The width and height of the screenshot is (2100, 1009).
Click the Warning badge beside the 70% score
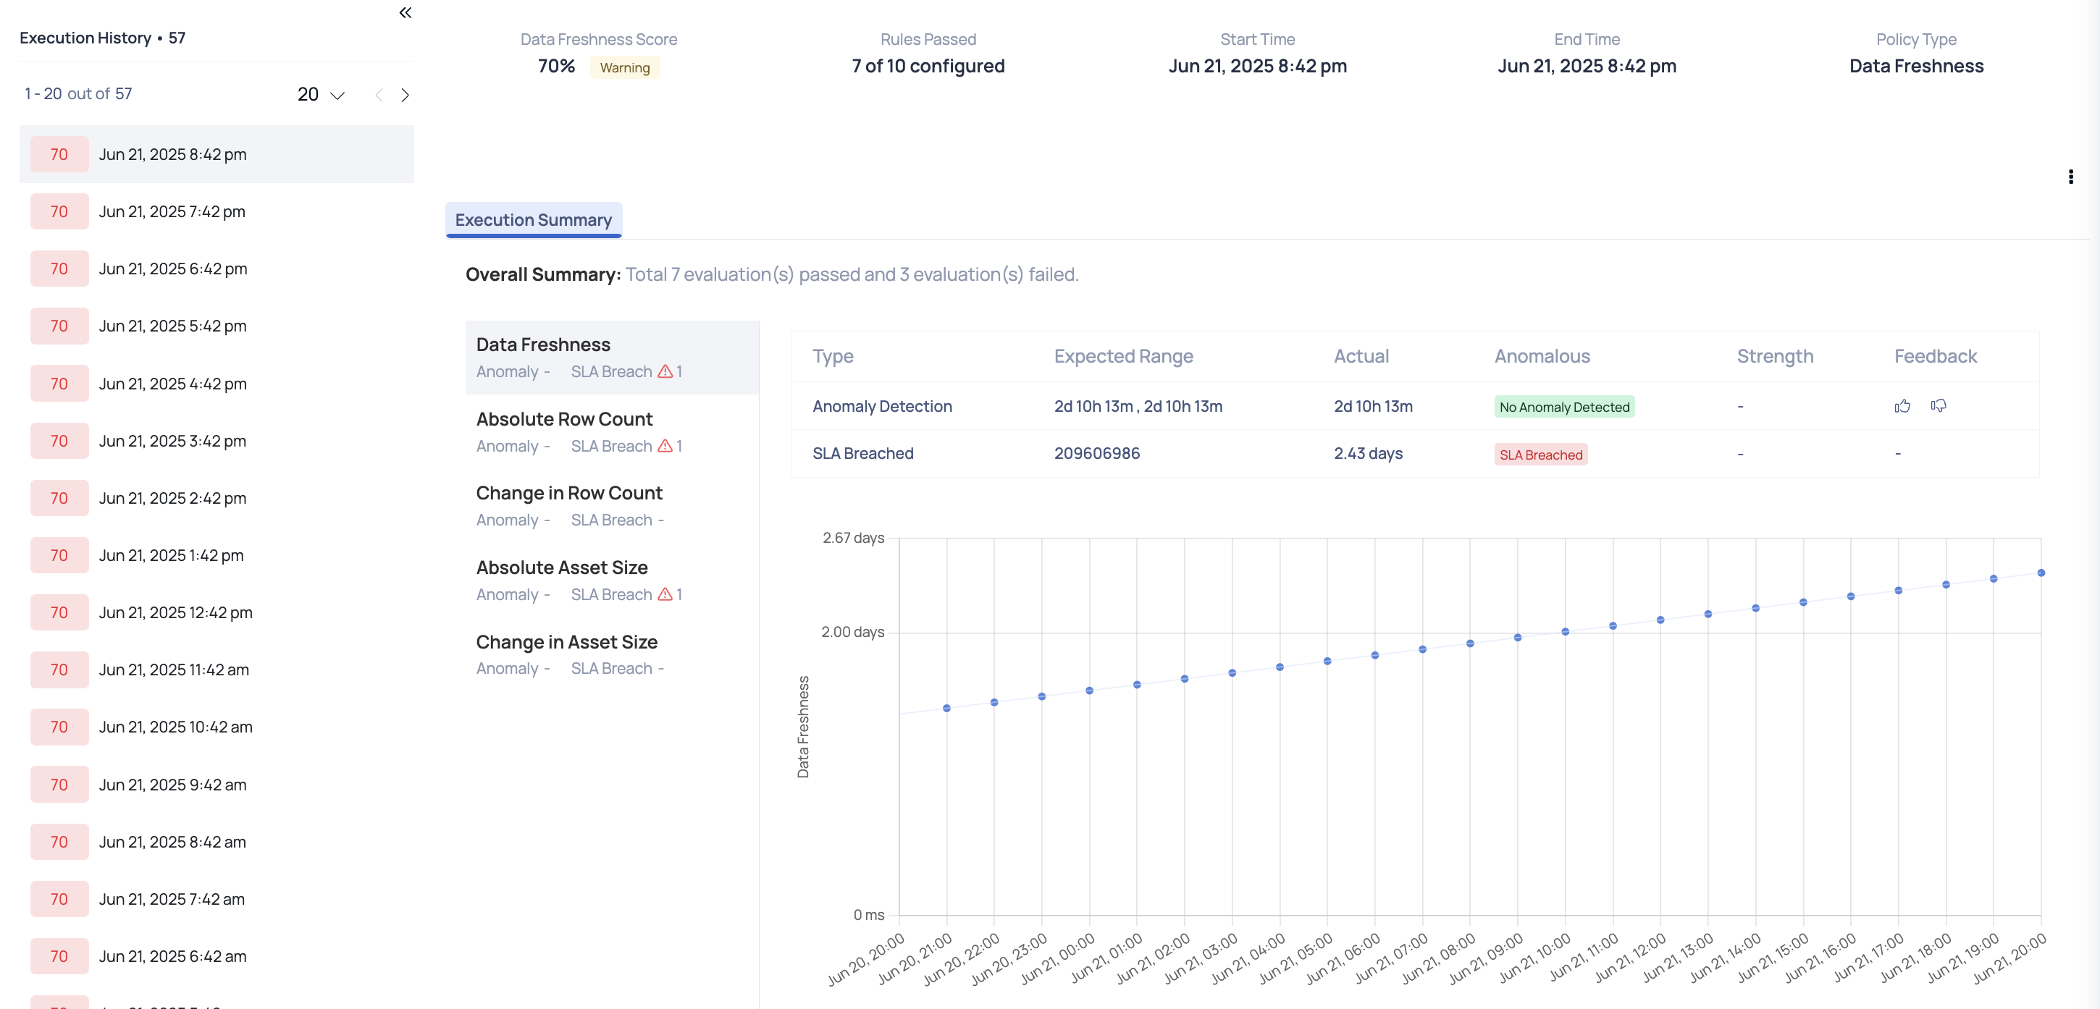[x=623, y=67]
